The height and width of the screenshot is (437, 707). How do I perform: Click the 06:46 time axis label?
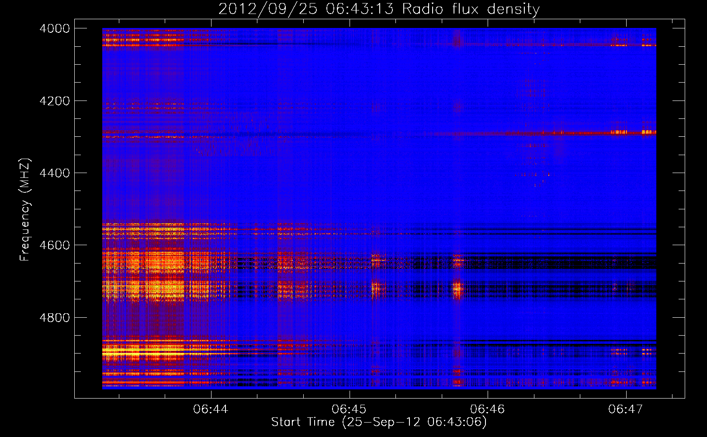tap(487, 409)
